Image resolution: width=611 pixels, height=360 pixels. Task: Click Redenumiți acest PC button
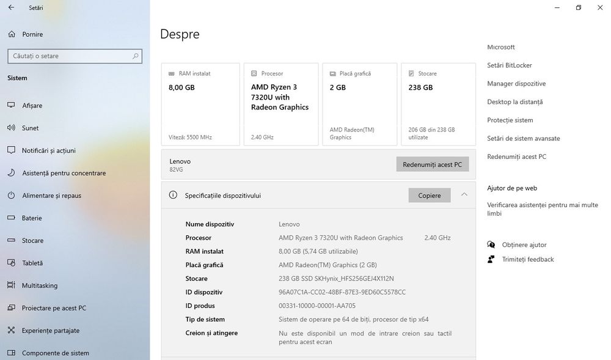(433, 164)
